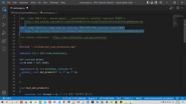Image resolution: width=186 pixels, height=104 pixels.
Task: Open the Help menu
Action: [63, 3]
